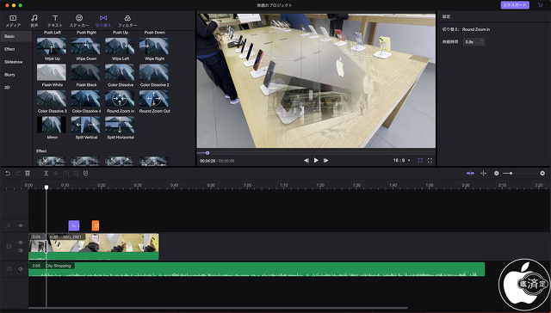Enter fullscreen preview mode
The height and width of the screenshot is (313, 551).
click(430, 160)
